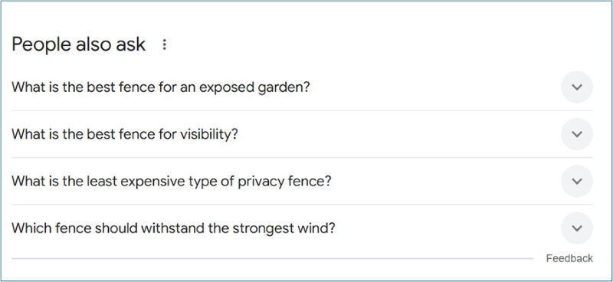Select 'Which fence should withstand the strongest wind?'
The image size is (613, 282).
(173, 228)
